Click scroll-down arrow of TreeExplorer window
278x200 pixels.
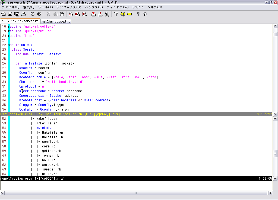click(275, 179)
